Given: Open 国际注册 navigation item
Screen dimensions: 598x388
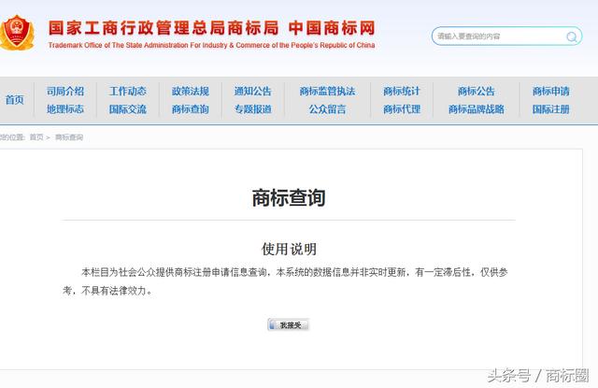Looking at the screenshot, I should (x=551, y=109).
